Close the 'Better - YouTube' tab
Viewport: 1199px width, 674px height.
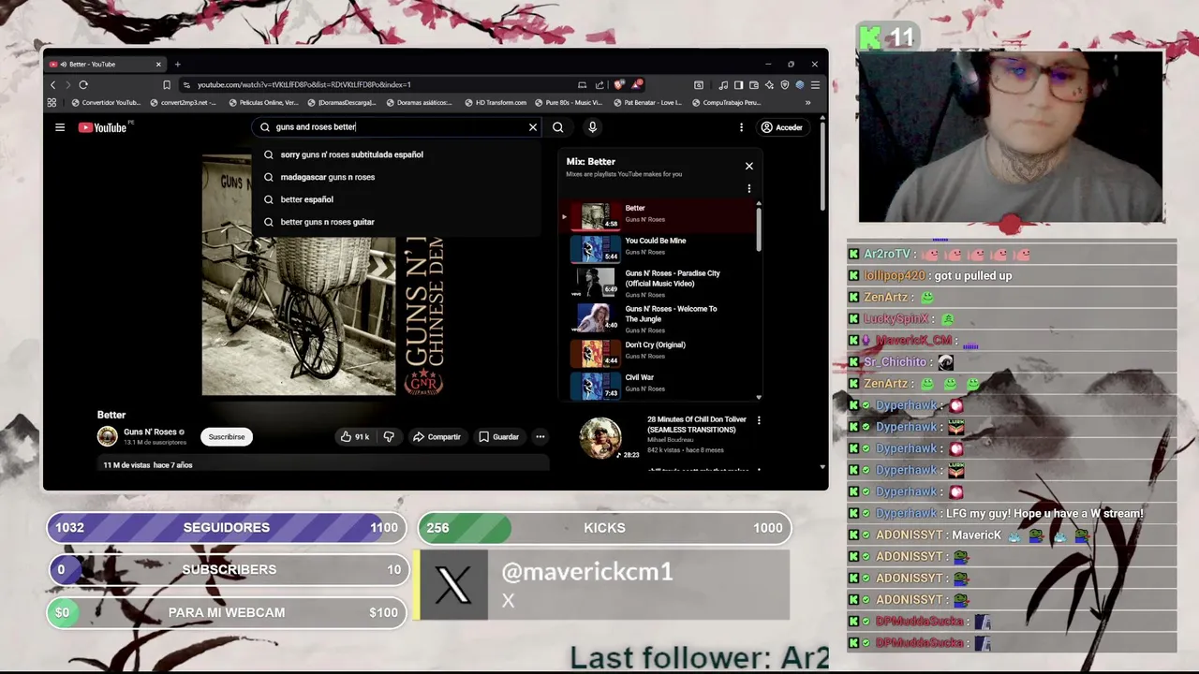tap(158, 65)
